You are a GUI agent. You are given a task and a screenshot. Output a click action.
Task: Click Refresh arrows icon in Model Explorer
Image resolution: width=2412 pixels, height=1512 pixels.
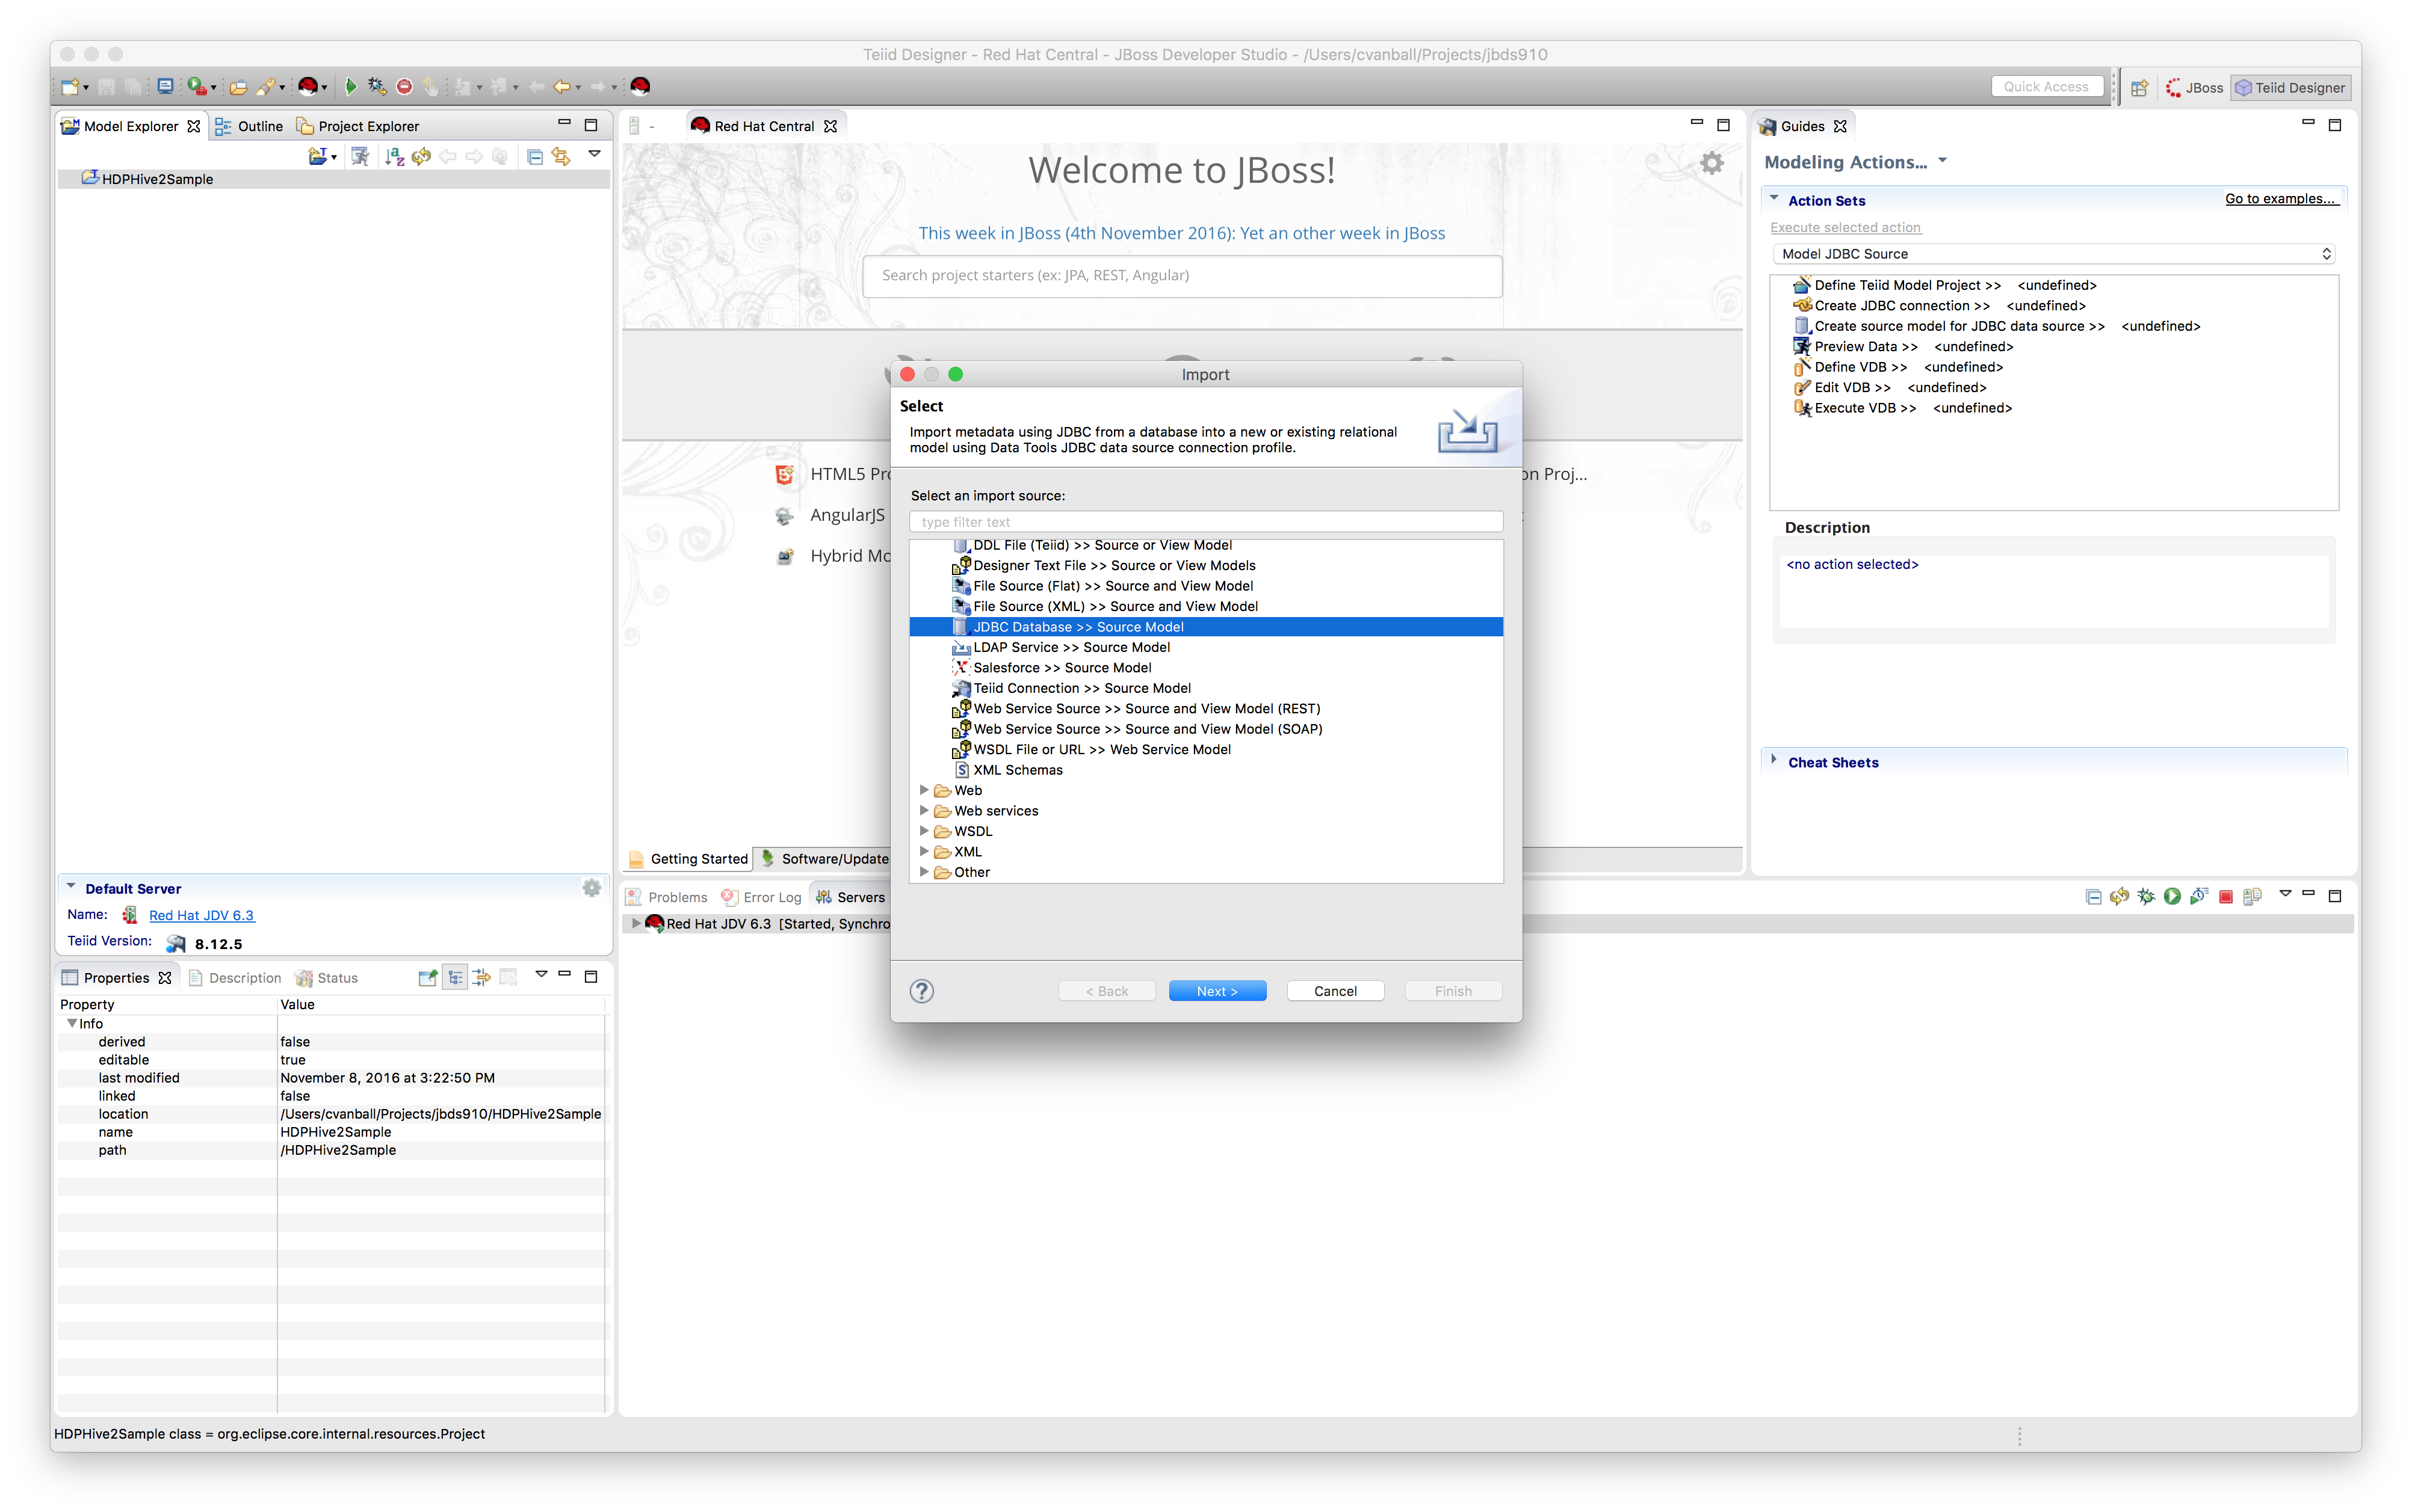pyautogui.click(x=421, y=156)
